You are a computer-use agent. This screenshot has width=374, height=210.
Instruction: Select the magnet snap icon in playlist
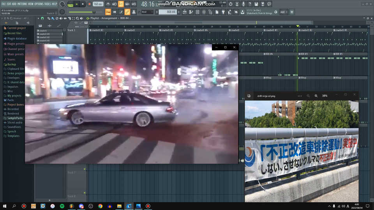43,18
